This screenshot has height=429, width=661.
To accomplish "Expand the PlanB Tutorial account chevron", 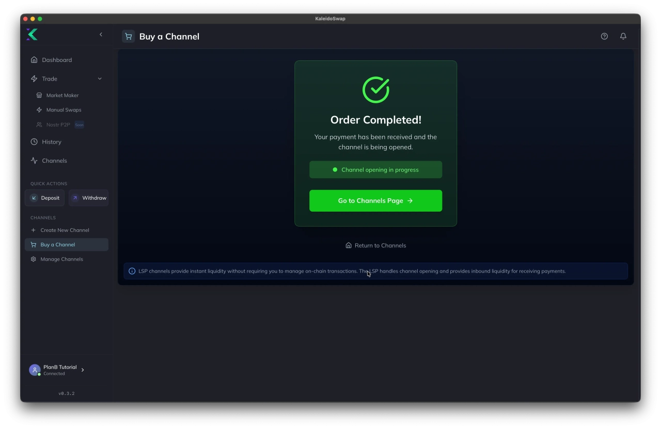I will point(83,370).
